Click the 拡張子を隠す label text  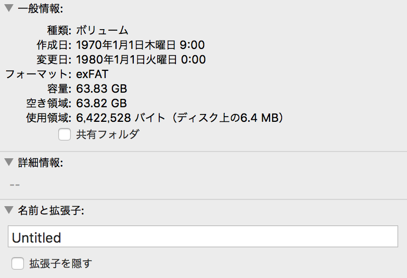pos(61,264)
